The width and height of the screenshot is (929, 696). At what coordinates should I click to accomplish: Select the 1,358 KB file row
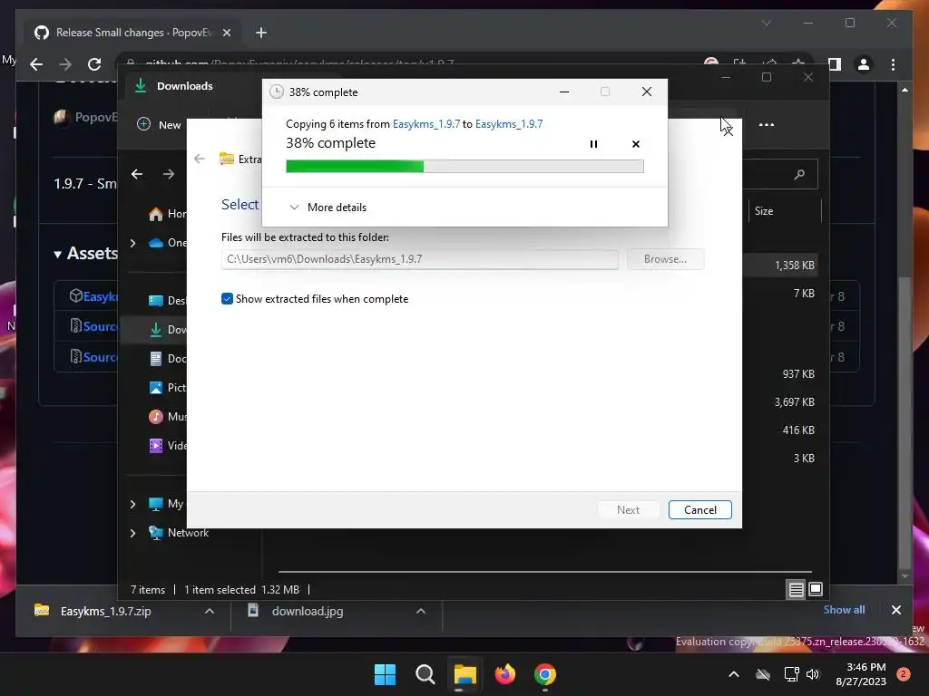coord(782,266)
